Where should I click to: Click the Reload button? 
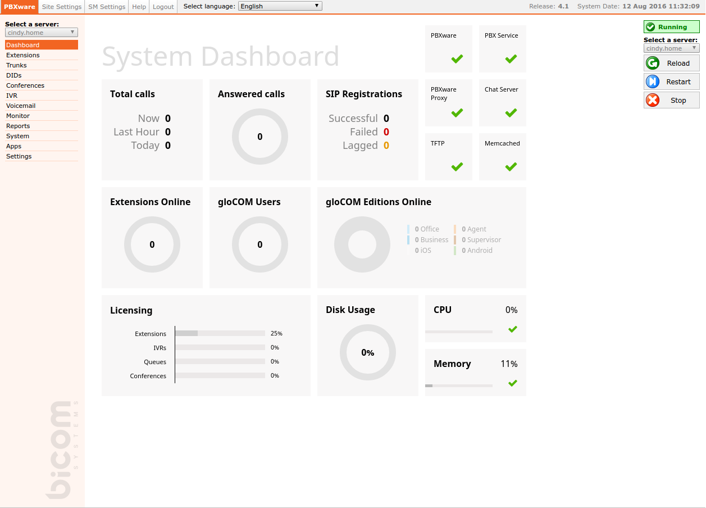click(672, 63)
